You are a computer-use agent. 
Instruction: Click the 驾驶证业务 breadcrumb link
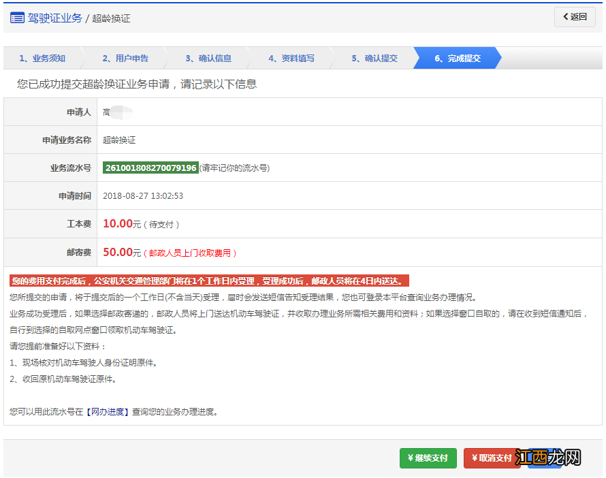[54, 16]
